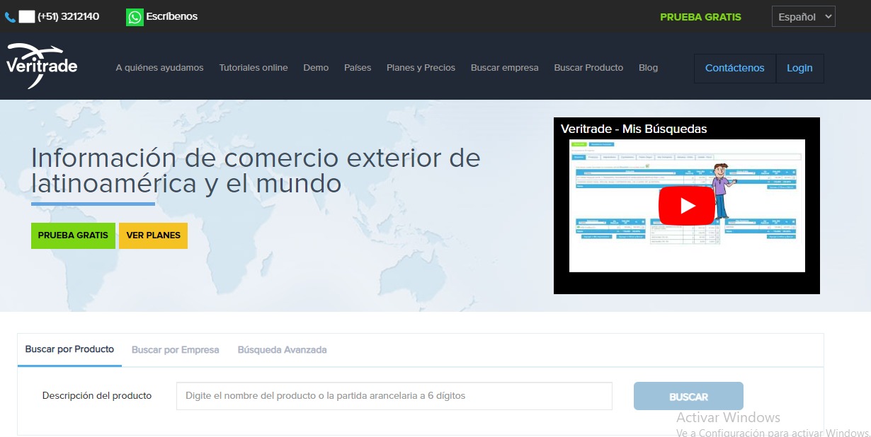Image resolution: width=871 pixels, height=437 pixels.
Task: Open the Búsqueda Avanzada tab
Action: [x=282, y=349]
